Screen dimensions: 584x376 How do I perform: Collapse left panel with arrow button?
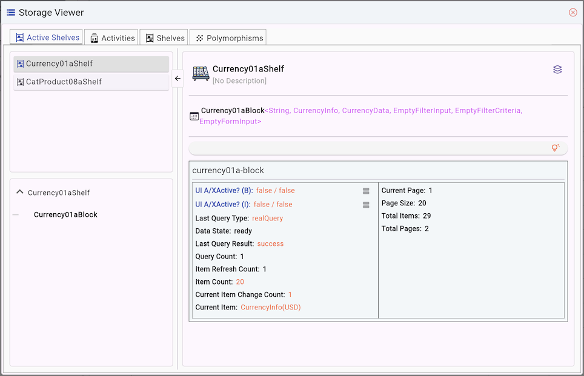tap(178, 79)
